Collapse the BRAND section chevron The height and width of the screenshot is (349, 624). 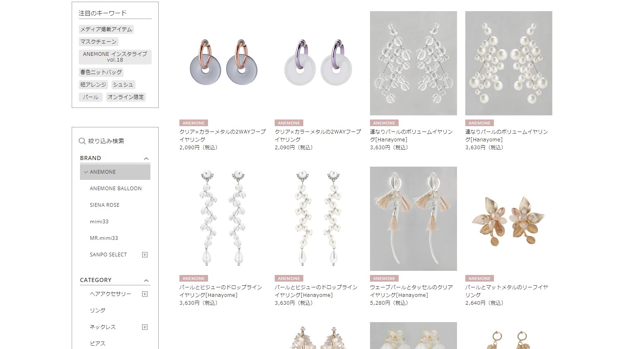click(146, 158)
